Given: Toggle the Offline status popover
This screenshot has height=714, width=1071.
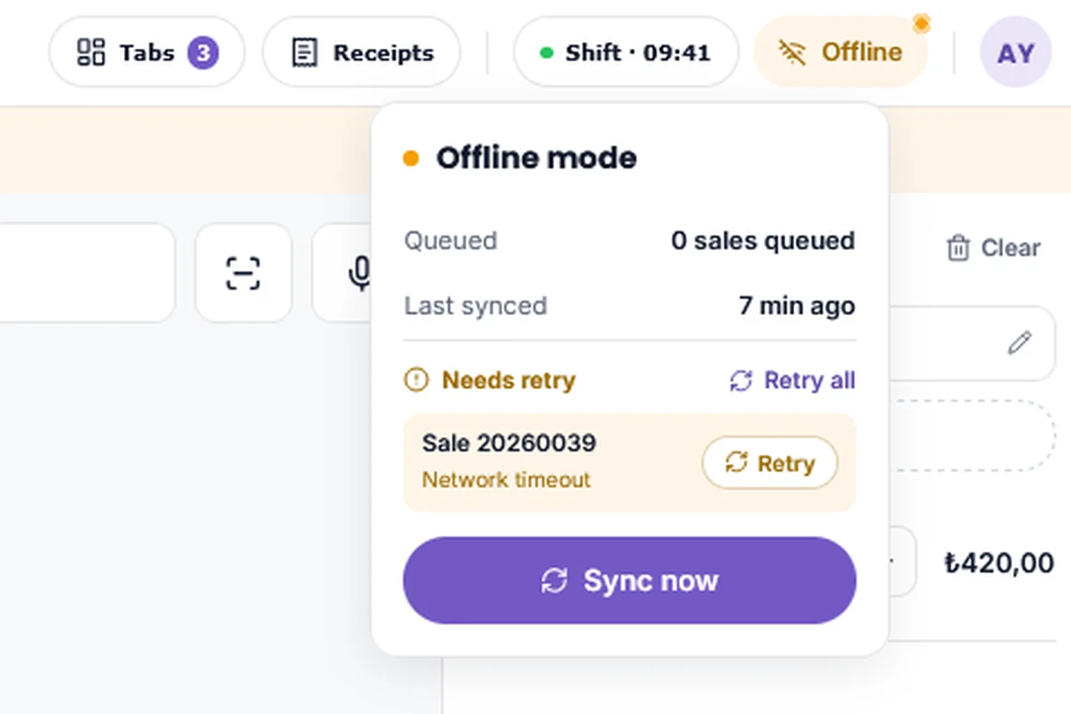Looking at the screenshot, I should point(841,53).
